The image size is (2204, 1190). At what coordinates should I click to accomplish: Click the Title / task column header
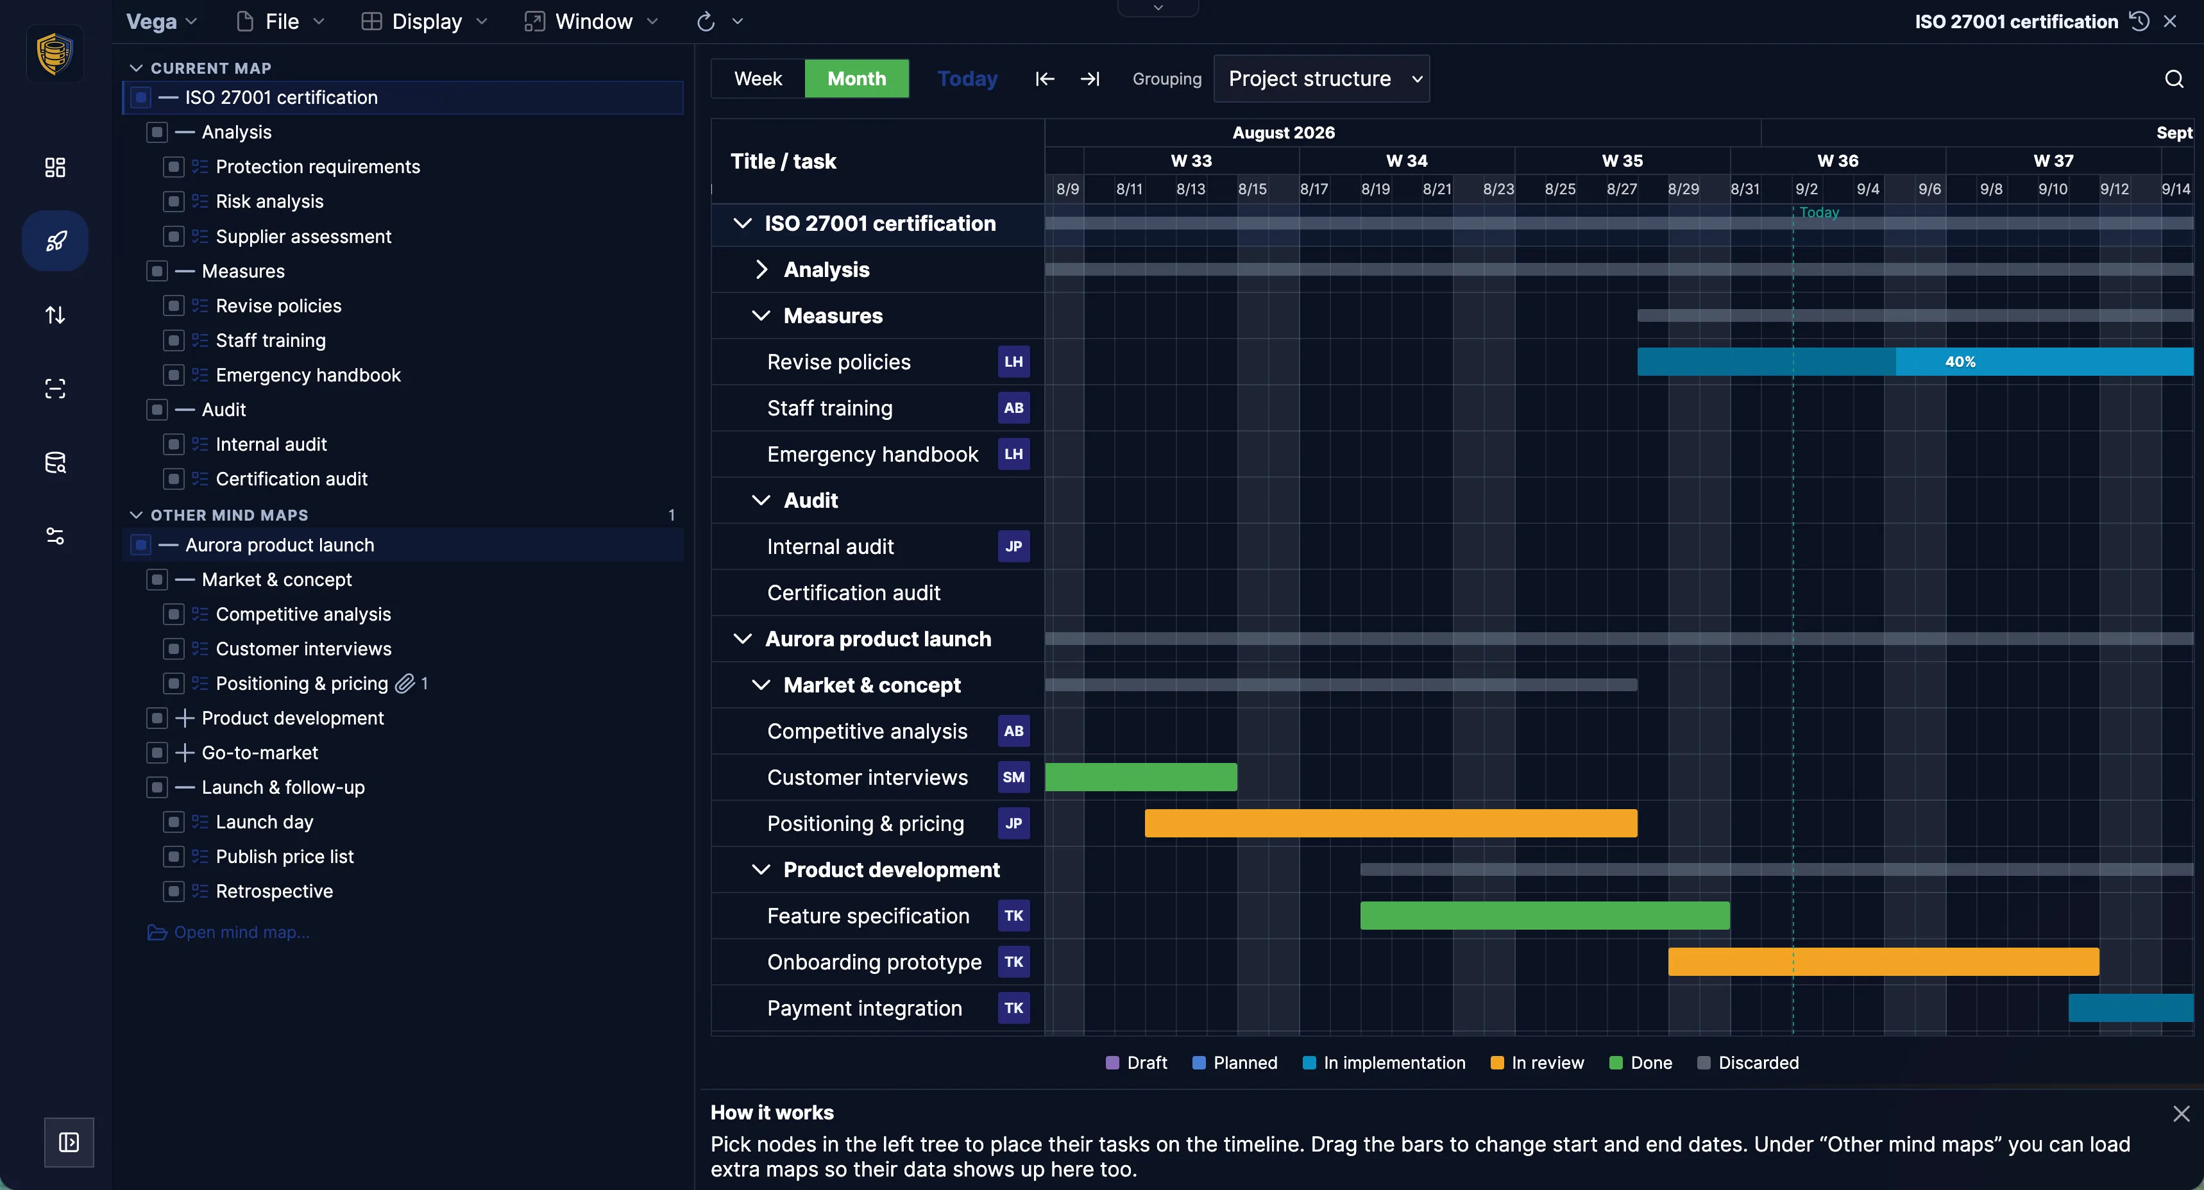[x=878, y=161]
